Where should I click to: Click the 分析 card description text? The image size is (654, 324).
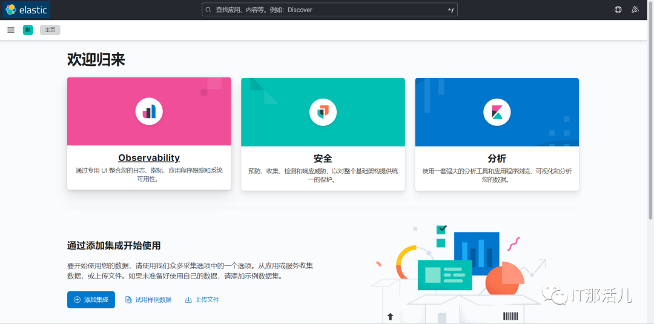[497, 176]
